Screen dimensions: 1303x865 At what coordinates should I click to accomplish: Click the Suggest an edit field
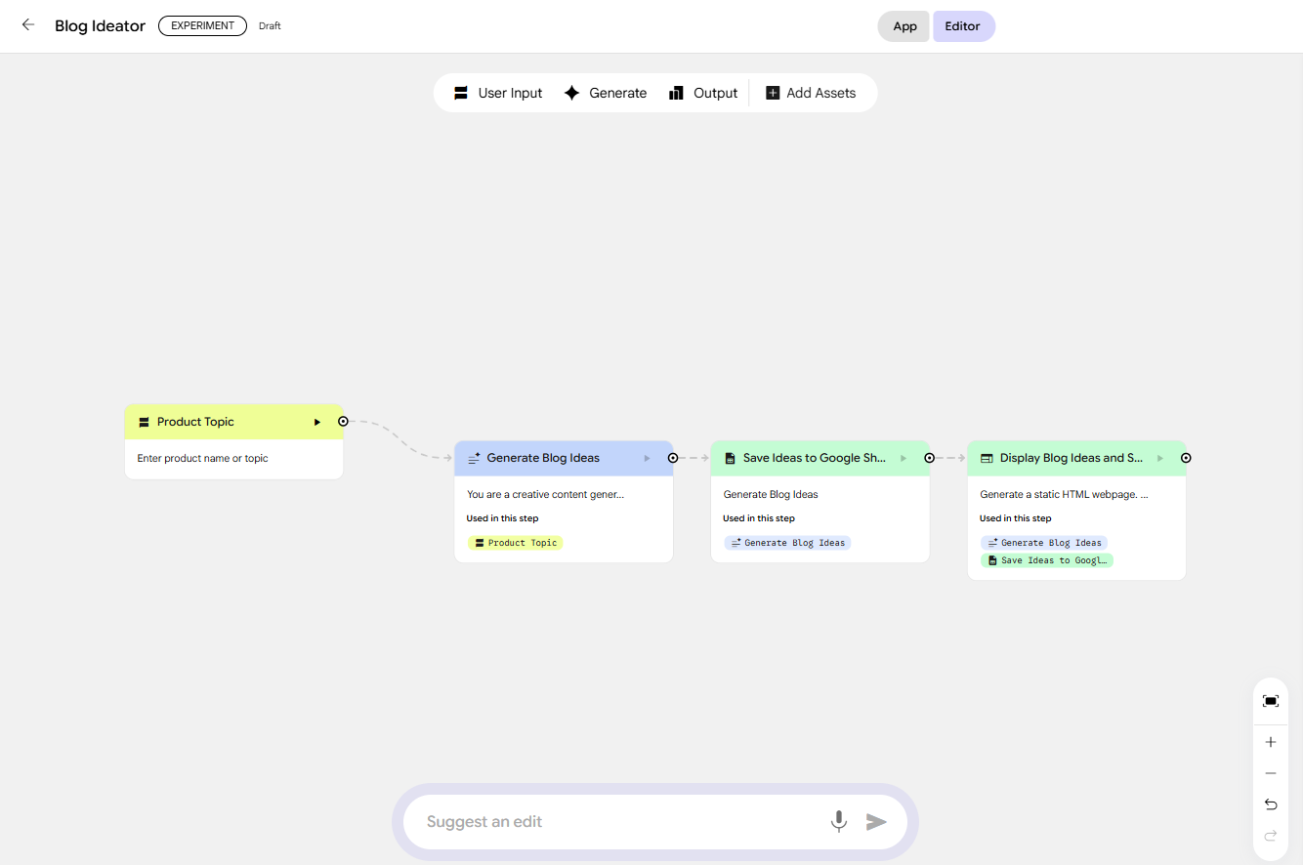[x=615, y=822]
